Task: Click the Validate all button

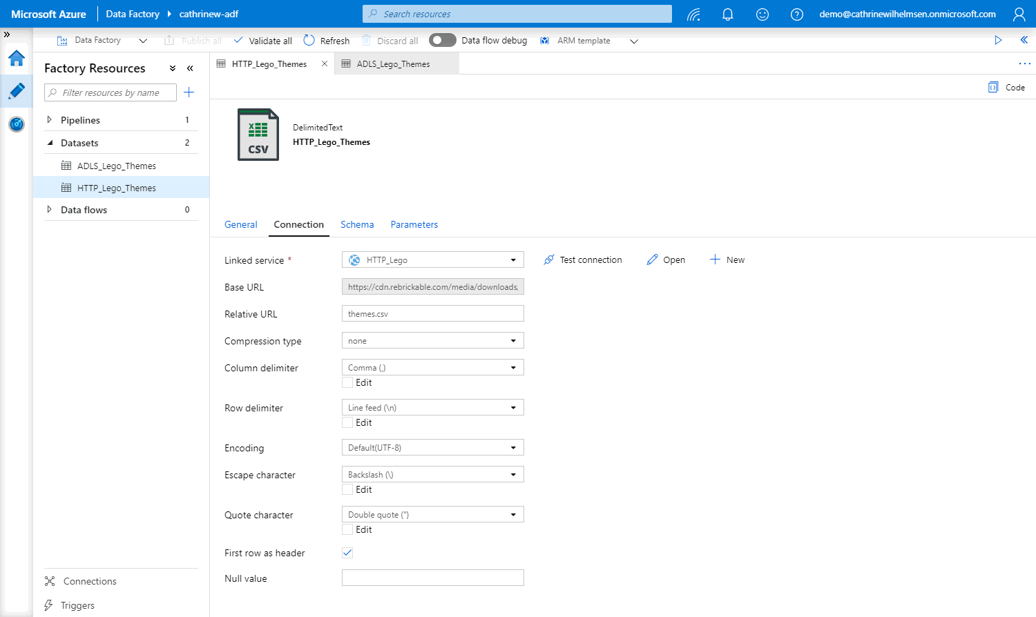Action: (263, 41)
